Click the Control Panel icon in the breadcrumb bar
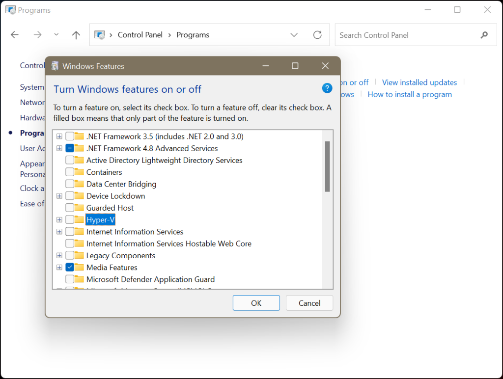503x379 pixels. pos(100,34)
